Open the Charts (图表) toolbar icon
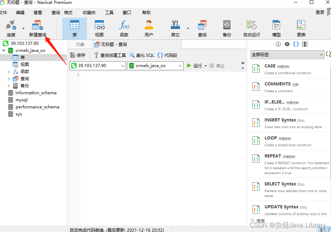The width and height of the screenshot is (331, 232). (301, 28)
